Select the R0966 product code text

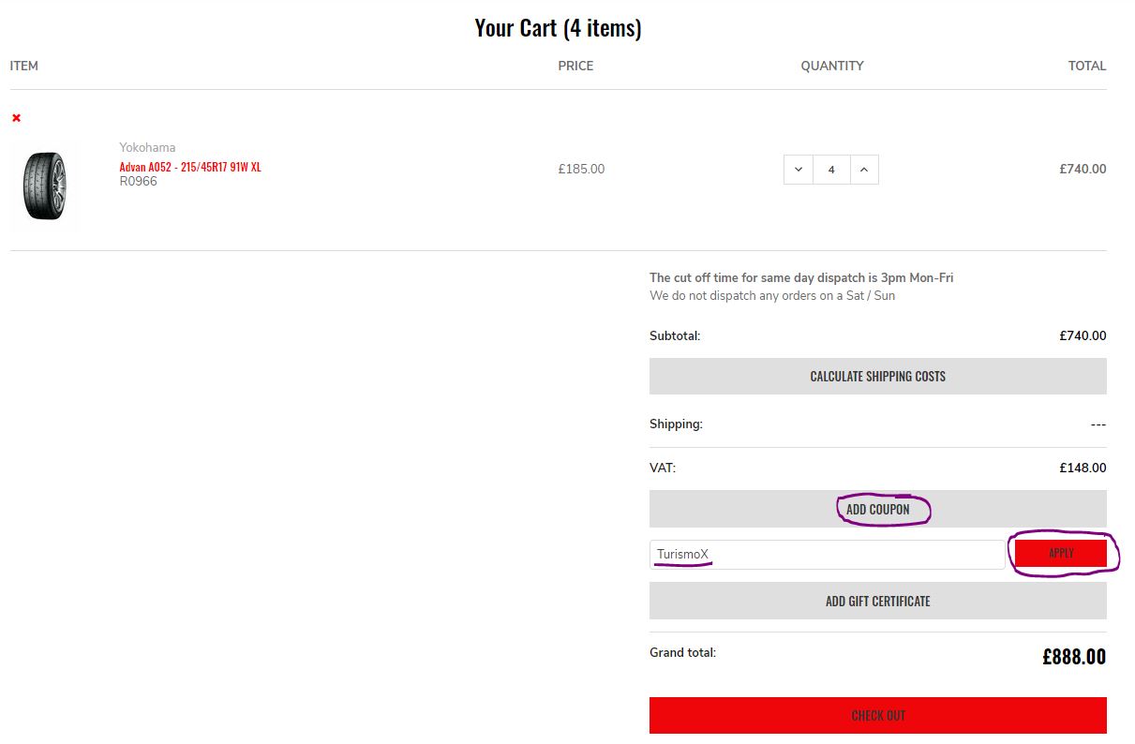click(x=139, y=182)
